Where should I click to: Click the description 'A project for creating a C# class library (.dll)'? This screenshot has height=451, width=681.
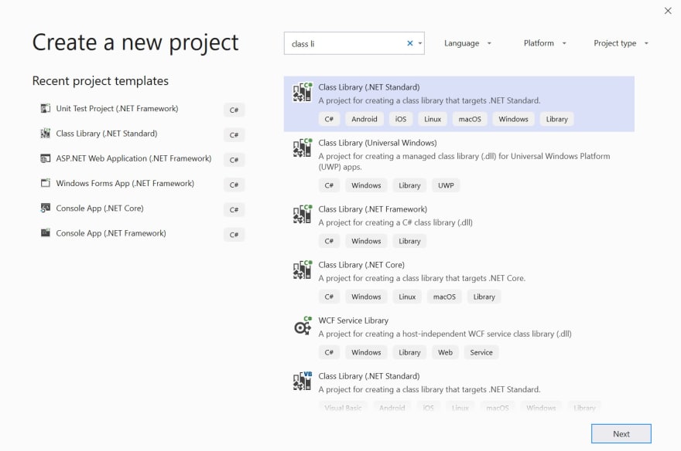coord(395,222)
